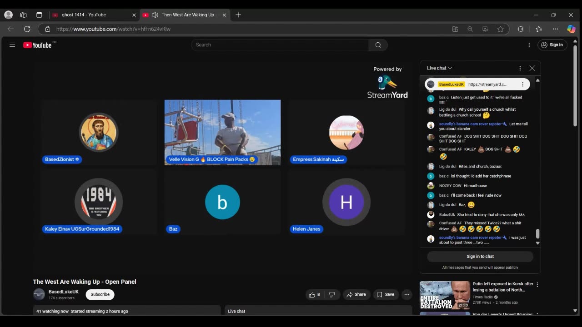The width and height of the screenshot is (582, 327).
Task: Launch Copilot from the browser toolbar
Action: 572,29
